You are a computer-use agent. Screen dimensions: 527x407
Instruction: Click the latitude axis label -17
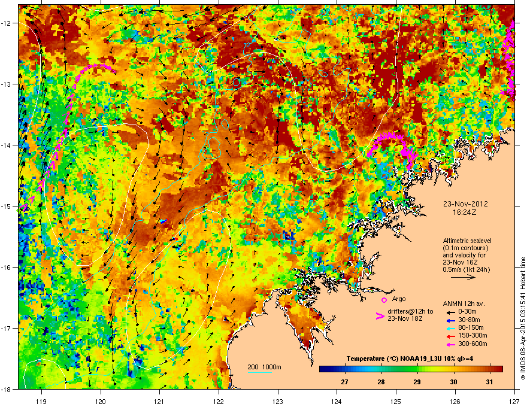7,329
